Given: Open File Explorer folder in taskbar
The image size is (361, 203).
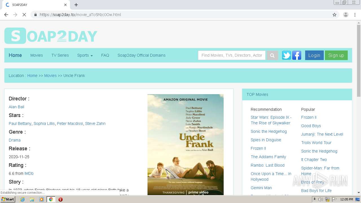Looking at the screenshot, I should (x=32, y=199).
